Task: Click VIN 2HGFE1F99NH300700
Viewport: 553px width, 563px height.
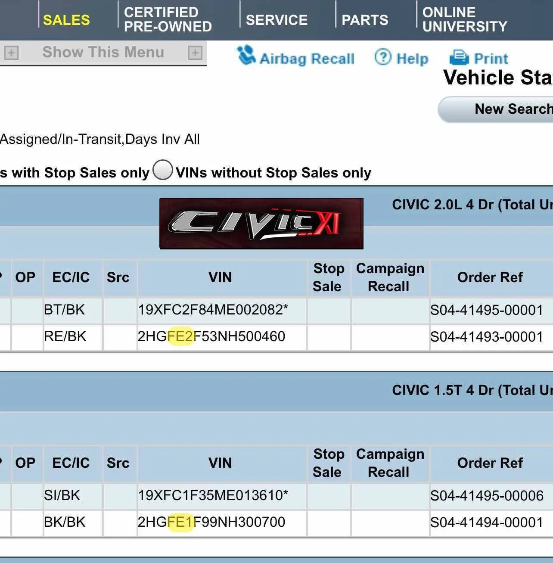Action: (x=211, y=522)
